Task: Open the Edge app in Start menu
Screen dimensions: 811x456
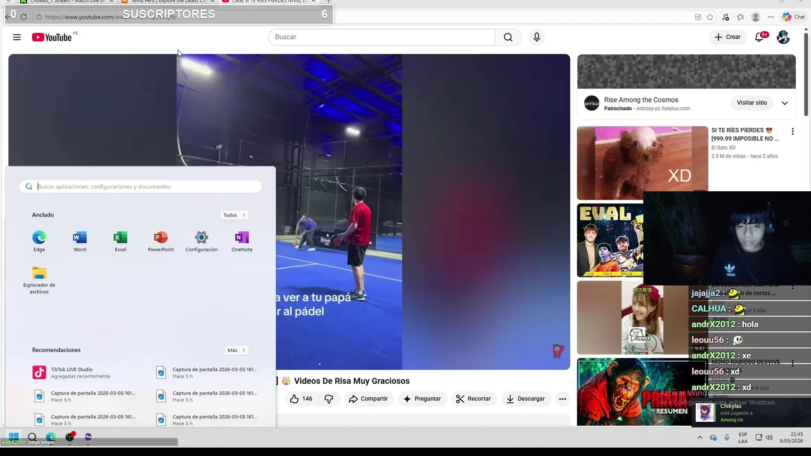Action: tap(39, 241)
